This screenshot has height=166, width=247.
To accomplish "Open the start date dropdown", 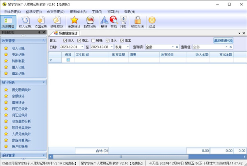I will (x=81, y=47).
